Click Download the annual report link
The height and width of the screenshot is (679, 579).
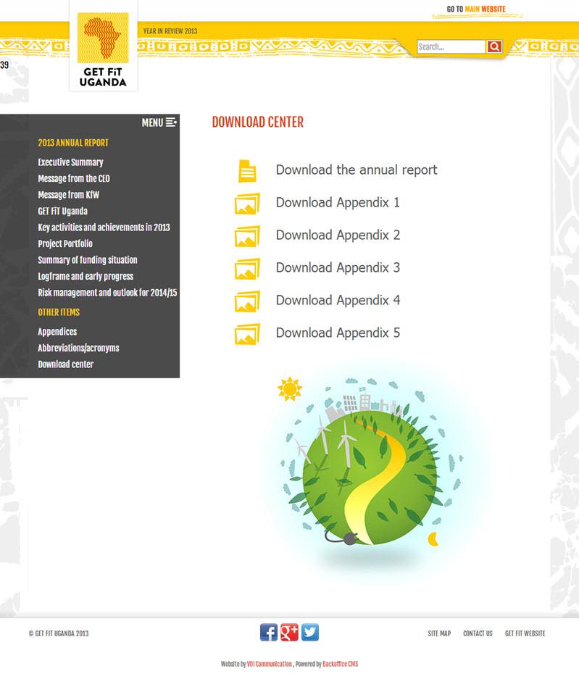357,170
